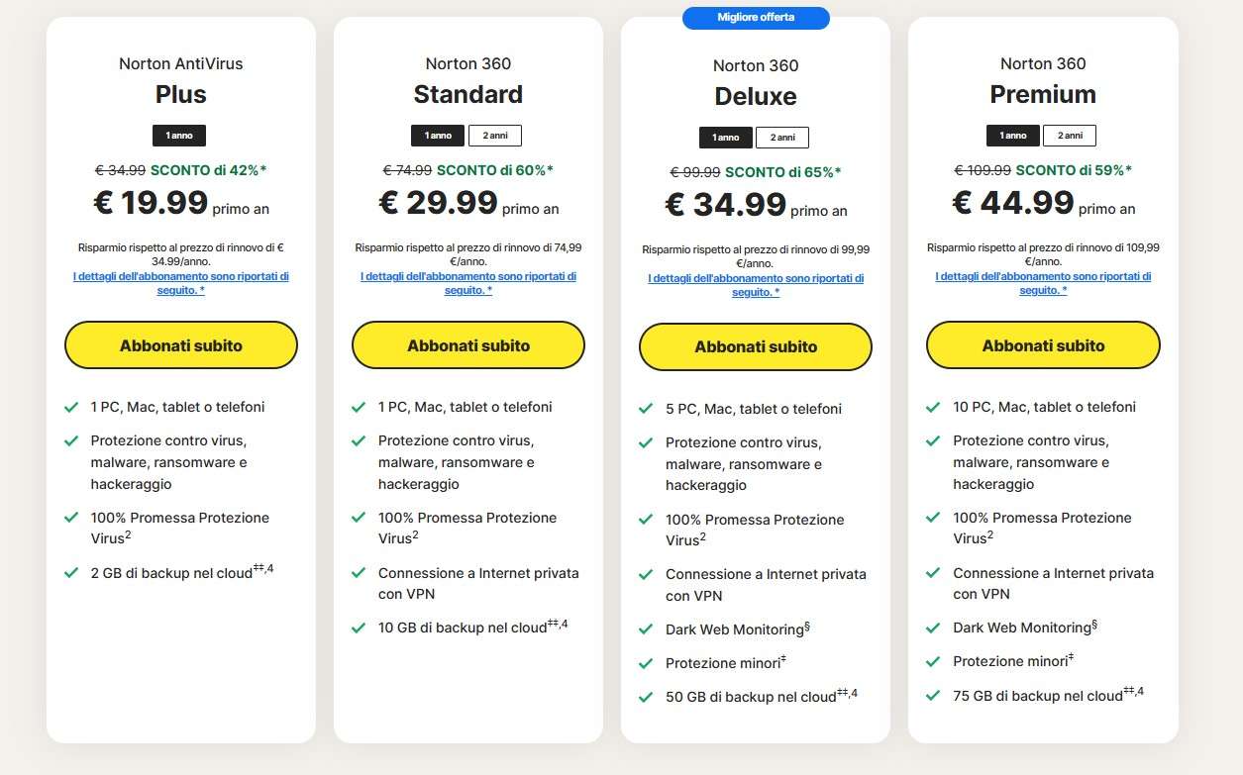Choose 1 anno term for Norton 360 Premium
Screen dimensions: 1243x775
[x=1013, y=136]
